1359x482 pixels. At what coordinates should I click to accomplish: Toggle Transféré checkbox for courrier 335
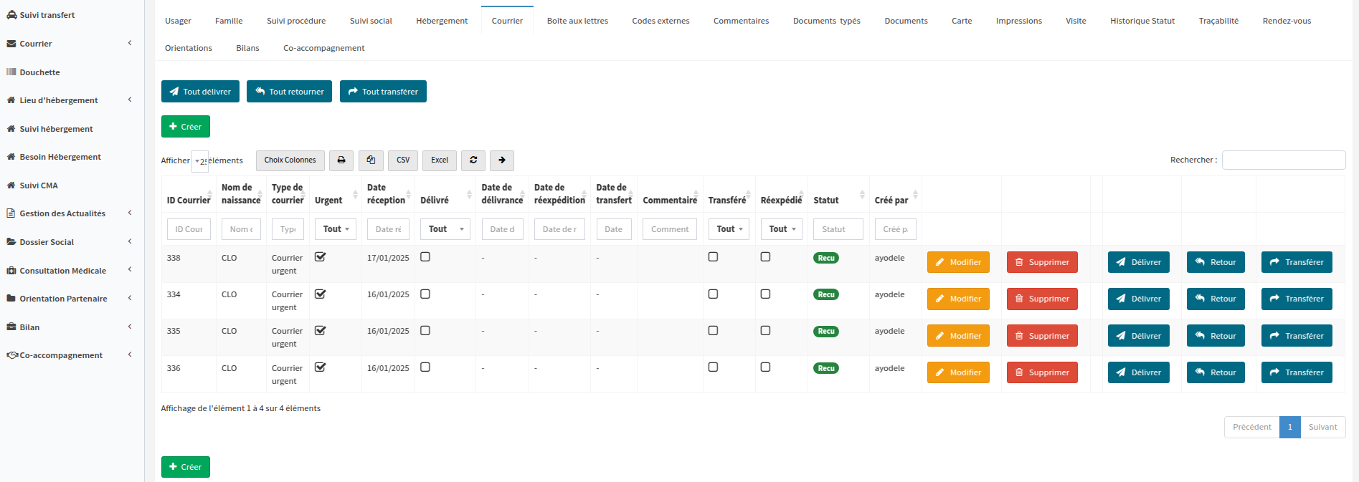tap(713, 331)
